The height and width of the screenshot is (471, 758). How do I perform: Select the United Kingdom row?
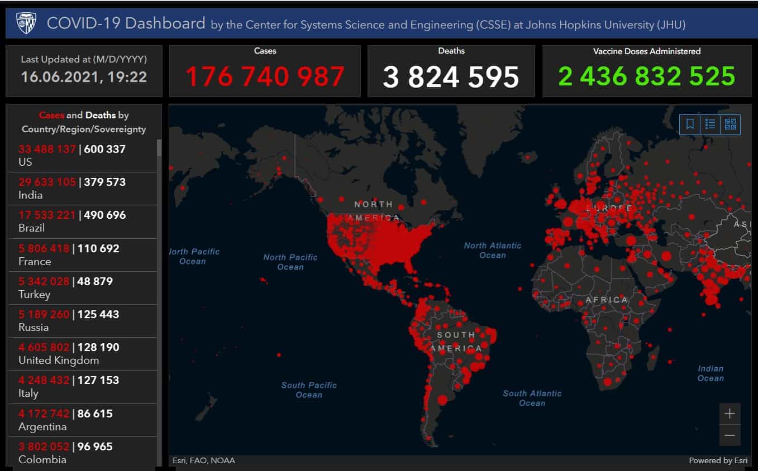82,354
